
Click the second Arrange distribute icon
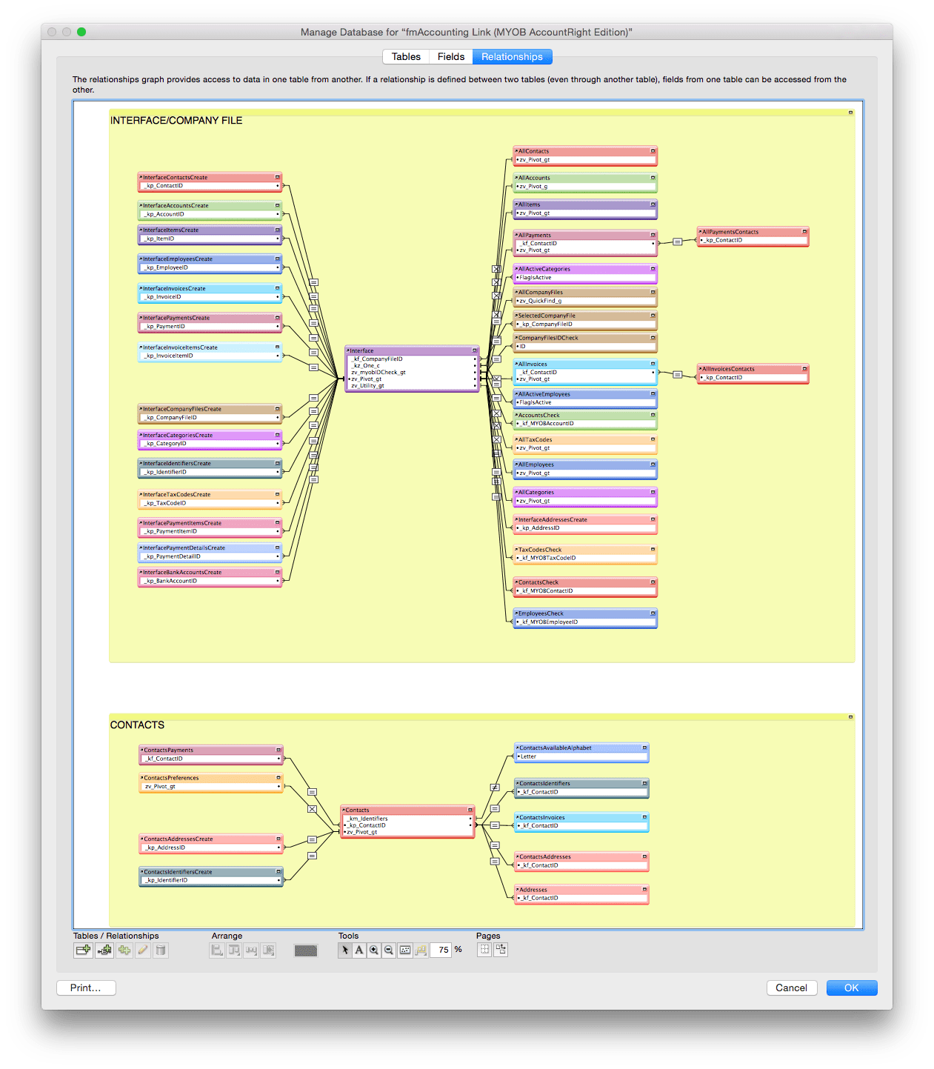pos(234,950)
